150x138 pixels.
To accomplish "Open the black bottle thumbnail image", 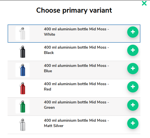I will click(x=23, y=52).
